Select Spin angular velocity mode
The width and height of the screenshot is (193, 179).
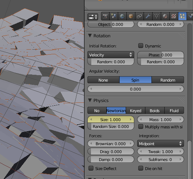(135, 80)
